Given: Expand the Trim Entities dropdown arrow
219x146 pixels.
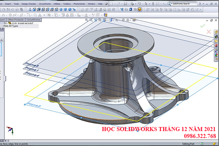Looking at the screenshot, I should pyautogui.click(x=52, y=15).
